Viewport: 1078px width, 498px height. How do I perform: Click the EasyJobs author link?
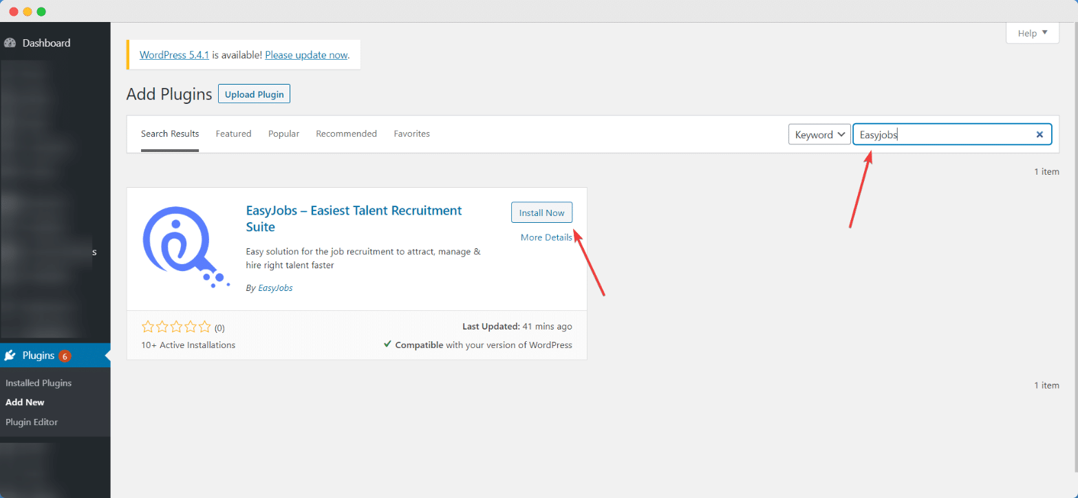(x=275, y=288)
